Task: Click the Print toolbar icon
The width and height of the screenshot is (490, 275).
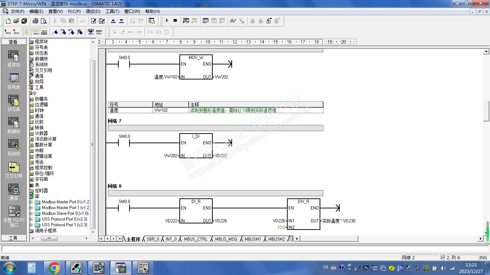Action: pyautogui.click(x=36, y=21)
